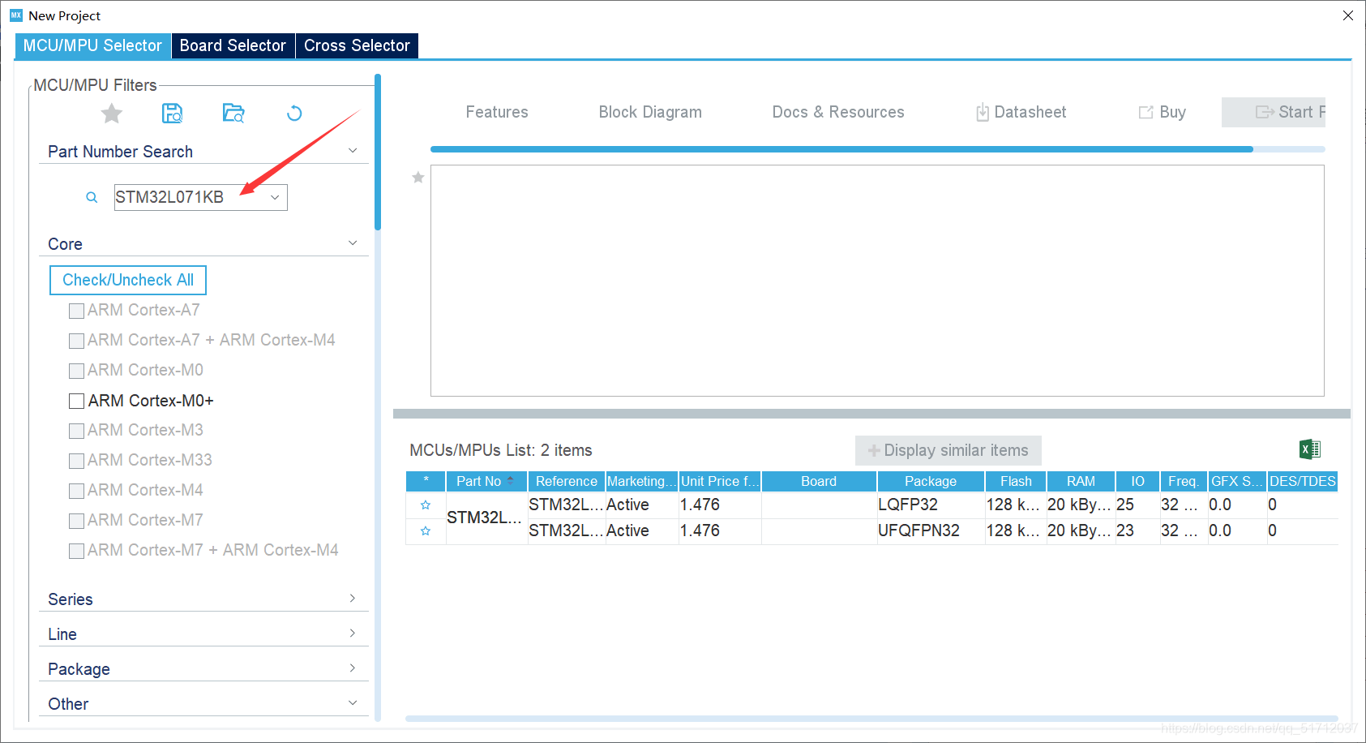Click the star column header
The image size is (1366, 743).
[426, 481]
